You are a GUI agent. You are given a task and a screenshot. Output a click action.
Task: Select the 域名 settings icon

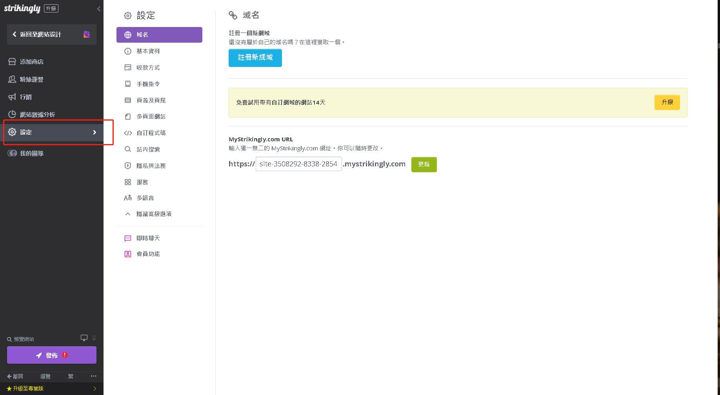click(127, 34)
